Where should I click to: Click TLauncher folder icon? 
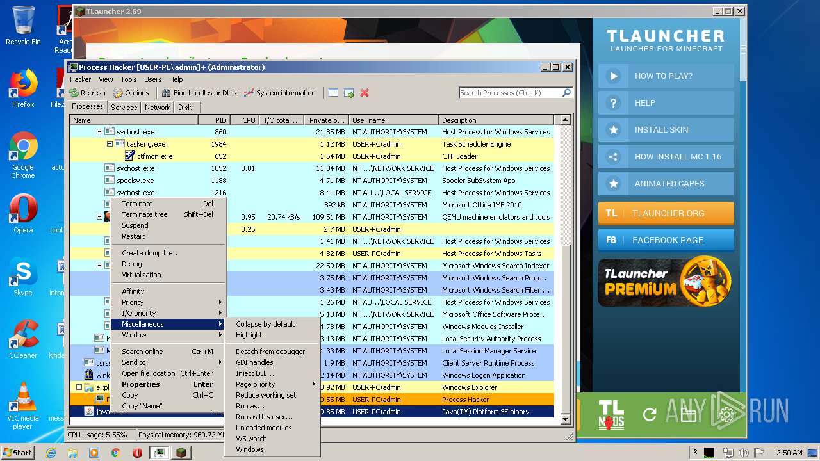[689, 415]
